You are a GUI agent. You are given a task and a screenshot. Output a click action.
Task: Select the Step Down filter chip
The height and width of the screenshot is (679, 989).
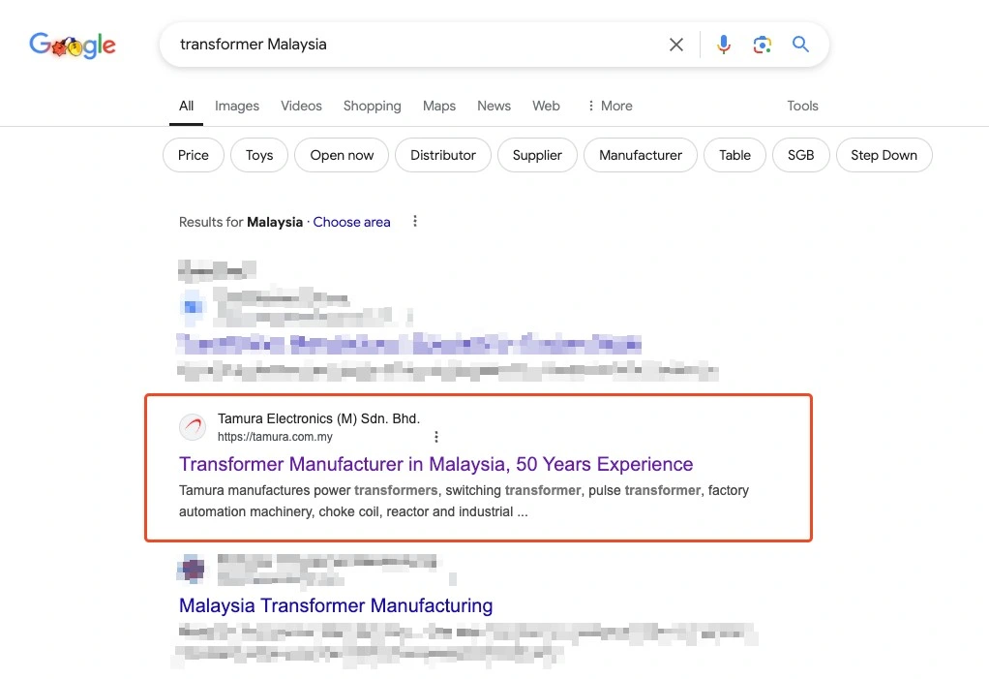(884, 155)
